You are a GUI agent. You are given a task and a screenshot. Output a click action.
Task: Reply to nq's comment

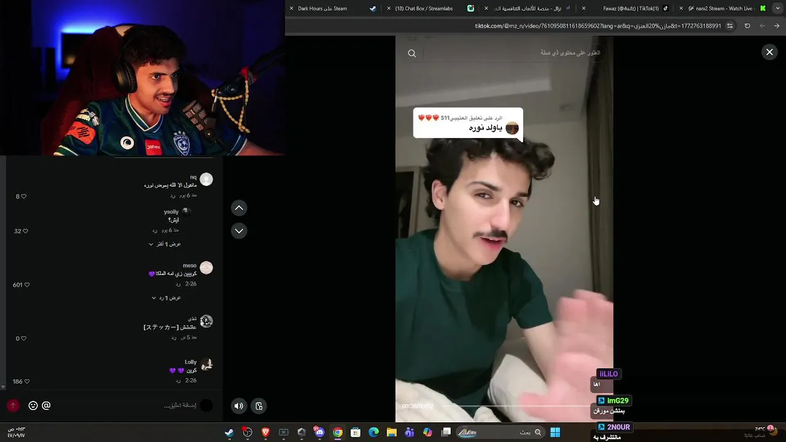pyautogui.click(x=173, y=195)
